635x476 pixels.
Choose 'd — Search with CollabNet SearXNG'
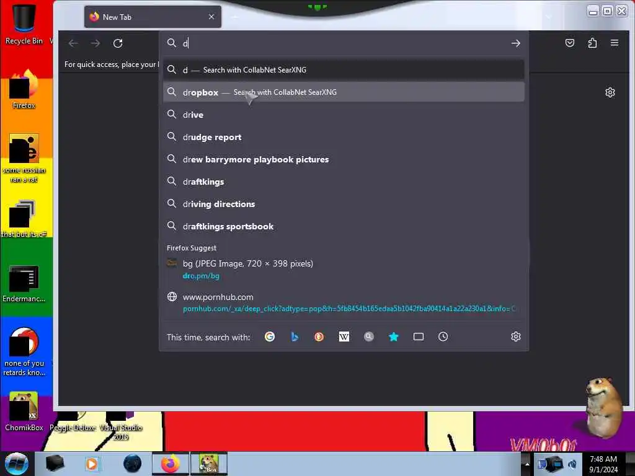pos(344,70)
